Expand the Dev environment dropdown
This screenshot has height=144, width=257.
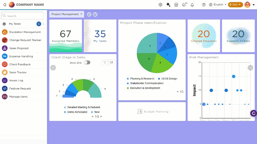coord(235,5)
